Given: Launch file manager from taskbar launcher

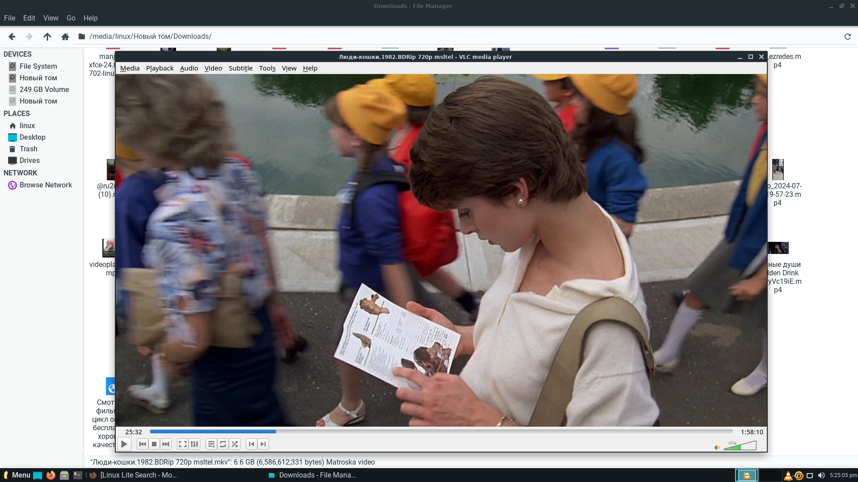Looking at the screenshot, I should [x=64, y=475].
